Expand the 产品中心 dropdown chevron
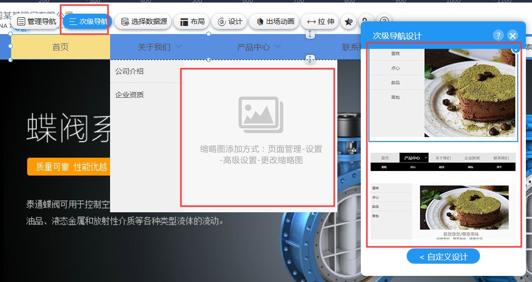This screenshot has height=282, width=532. pos(278,46)
